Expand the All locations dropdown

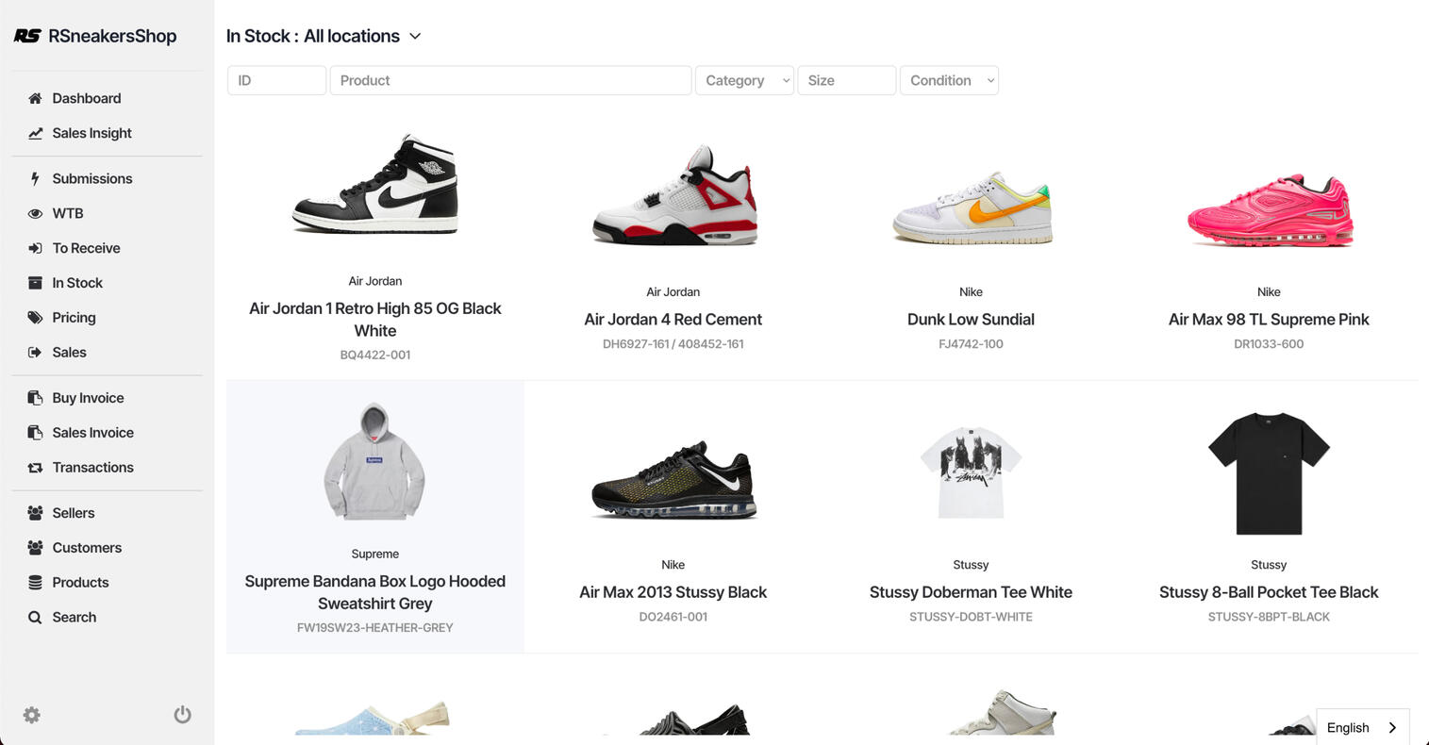coord(415,36)
